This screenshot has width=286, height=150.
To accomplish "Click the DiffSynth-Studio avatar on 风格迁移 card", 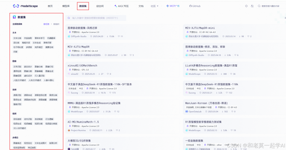I will click(69, 36).
